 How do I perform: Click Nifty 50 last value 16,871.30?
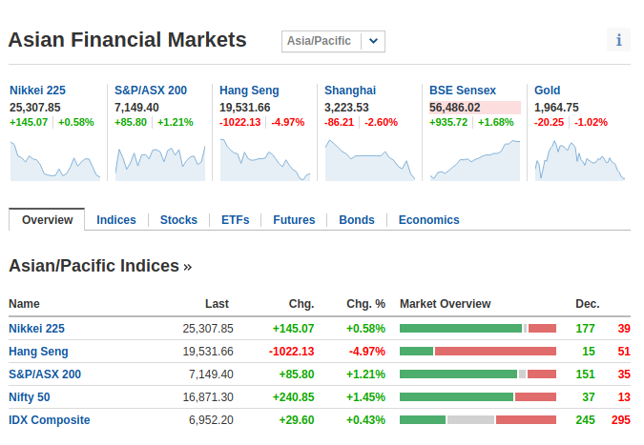pyautogui.click(x=208, y=397)
